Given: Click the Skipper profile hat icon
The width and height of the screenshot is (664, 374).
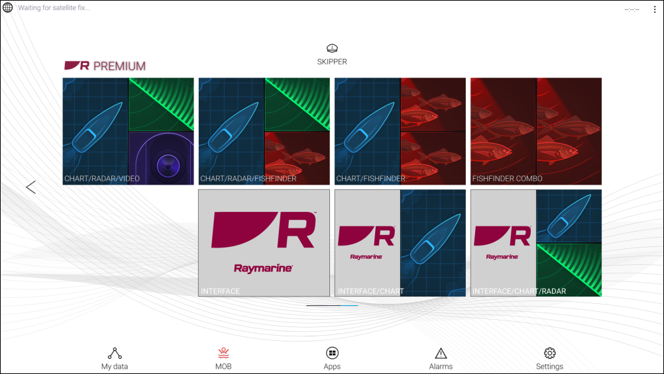Looking at the screenshot, I should (x=332, y=48).
